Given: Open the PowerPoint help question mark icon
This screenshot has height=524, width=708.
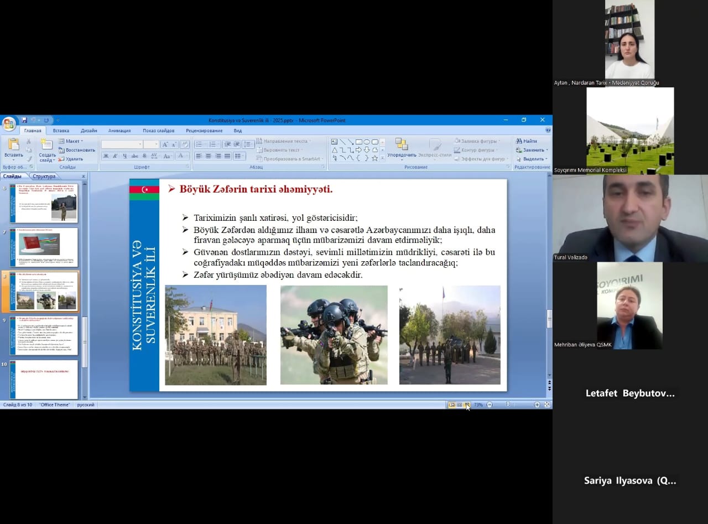Looking at the screenshot, I should pos(548,131).
